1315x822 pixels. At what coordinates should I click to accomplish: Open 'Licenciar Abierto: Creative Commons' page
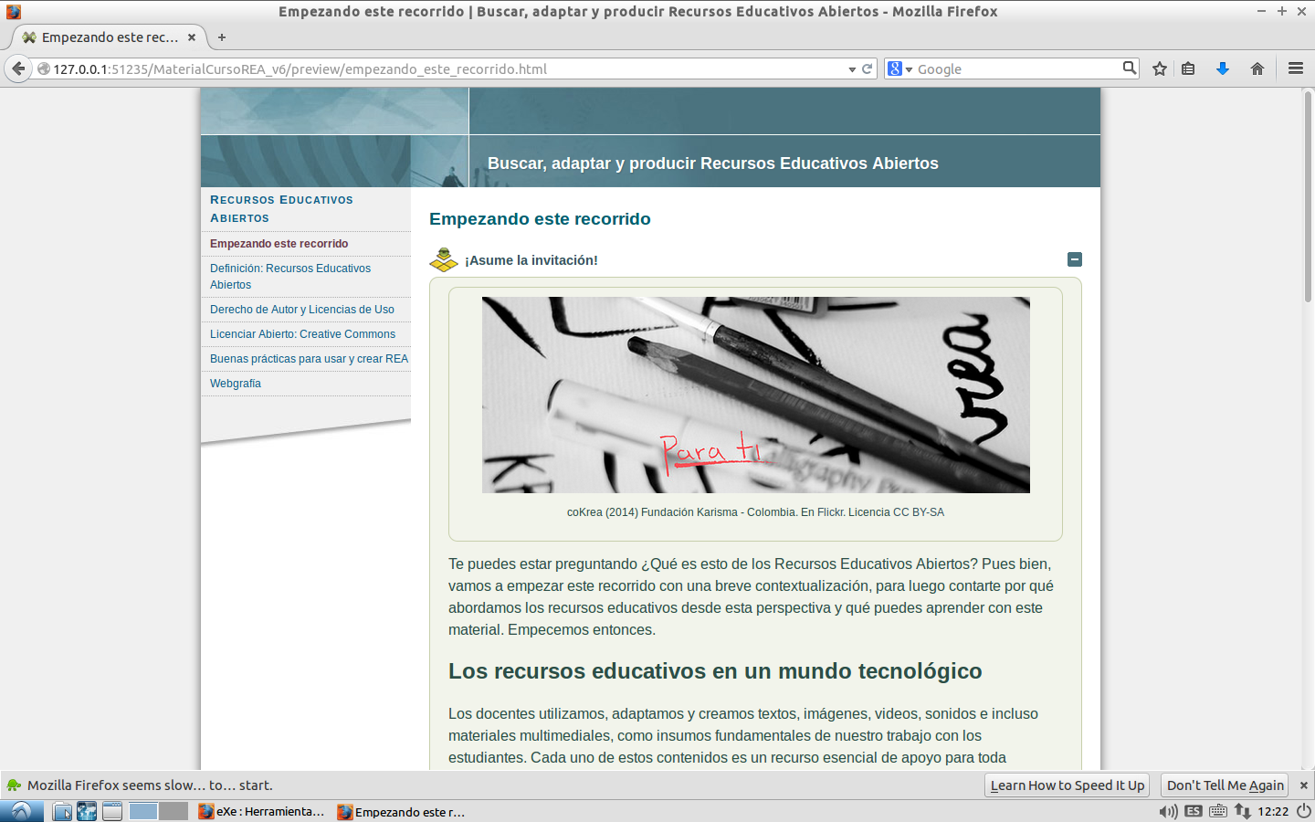tap(302, 334)
